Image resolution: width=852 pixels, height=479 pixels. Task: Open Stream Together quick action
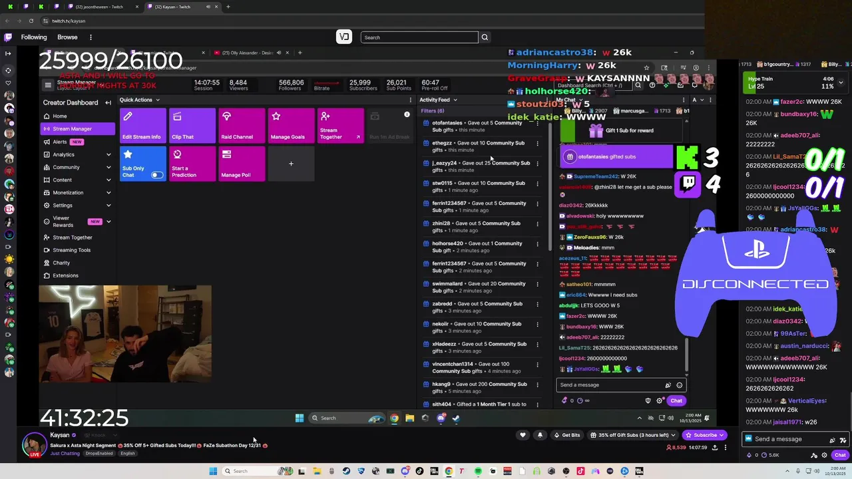click(340, 125)
